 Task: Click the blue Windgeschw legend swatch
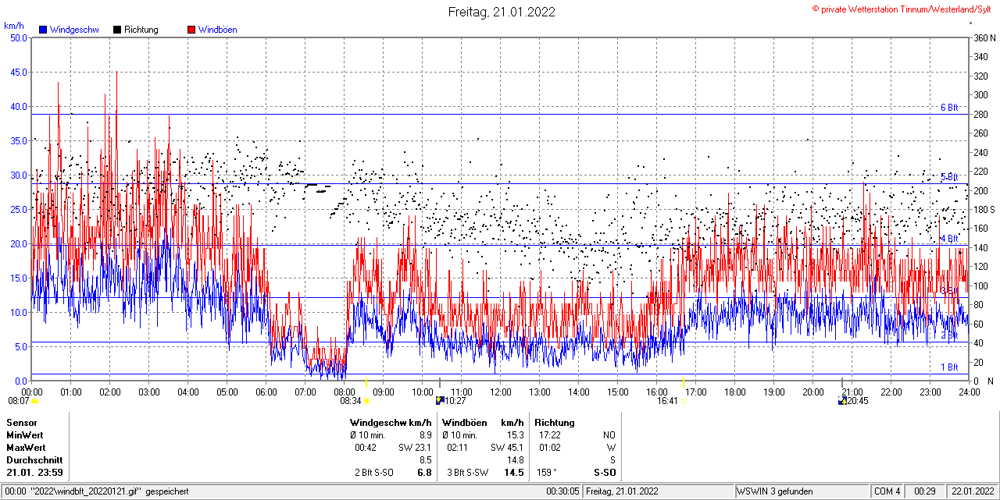[42, 30]
